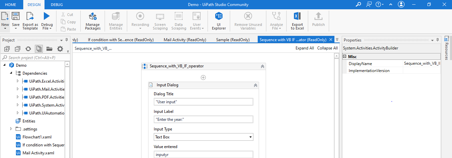Click Remove Unused Variables icon
Image resolution: width=452 pixels, height=158 pixels.
[248, 16]
